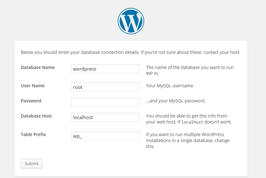Click the Database Host label
The height and width of the screenshot is (178, 266).
point(36,116)
